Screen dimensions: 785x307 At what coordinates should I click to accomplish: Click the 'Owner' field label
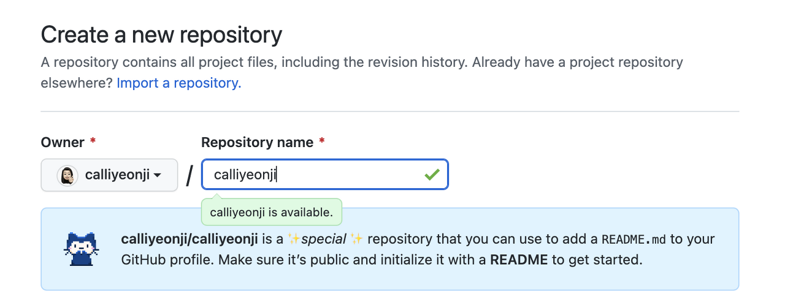(63, 142)
